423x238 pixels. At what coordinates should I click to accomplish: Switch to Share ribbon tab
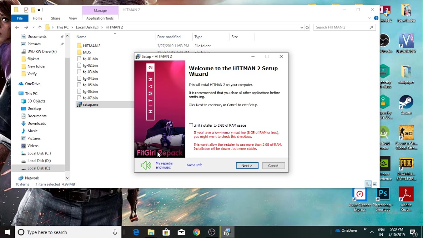pyautogui.click(x=56, y=18)
